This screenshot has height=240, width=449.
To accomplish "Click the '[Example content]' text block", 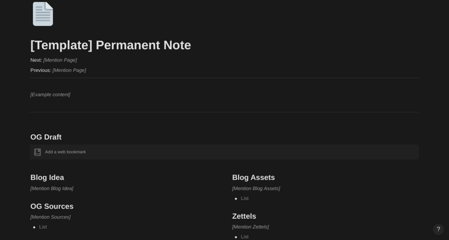I will [x=50, y=95].
